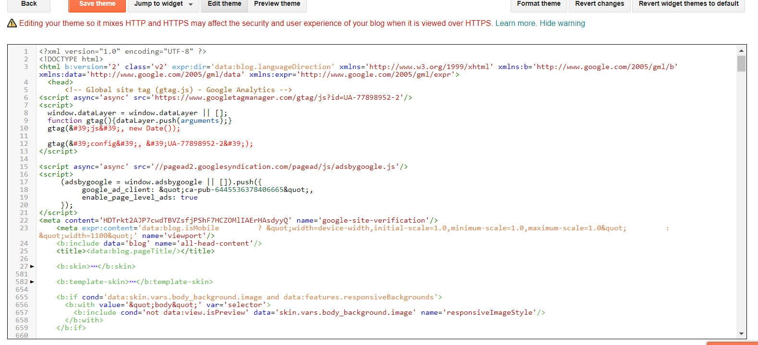Click the b:with value body selector line
This screenshot has width=758, height=345.
[168, 305]
